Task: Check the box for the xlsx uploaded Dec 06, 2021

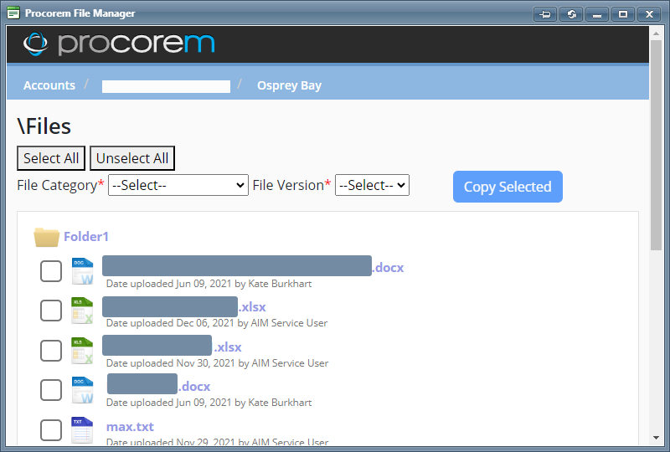Action: (51, 311)
